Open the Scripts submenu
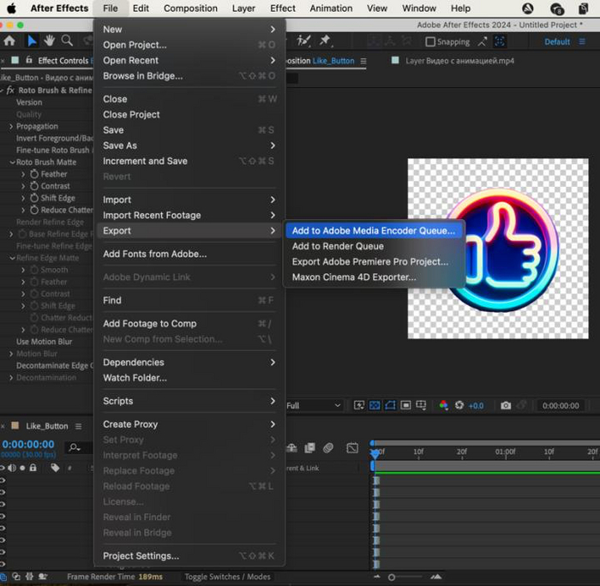The width and height of the screenshot is (600, 586). point(189,401)
